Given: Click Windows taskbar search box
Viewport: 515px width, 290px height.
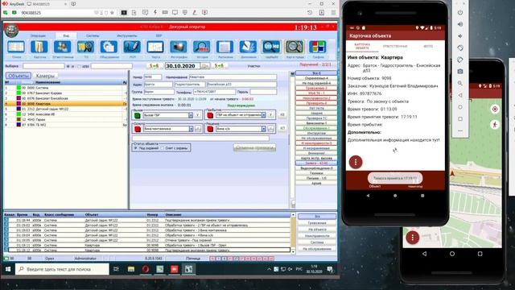Looking at the screenshot, I should (63, 269).
